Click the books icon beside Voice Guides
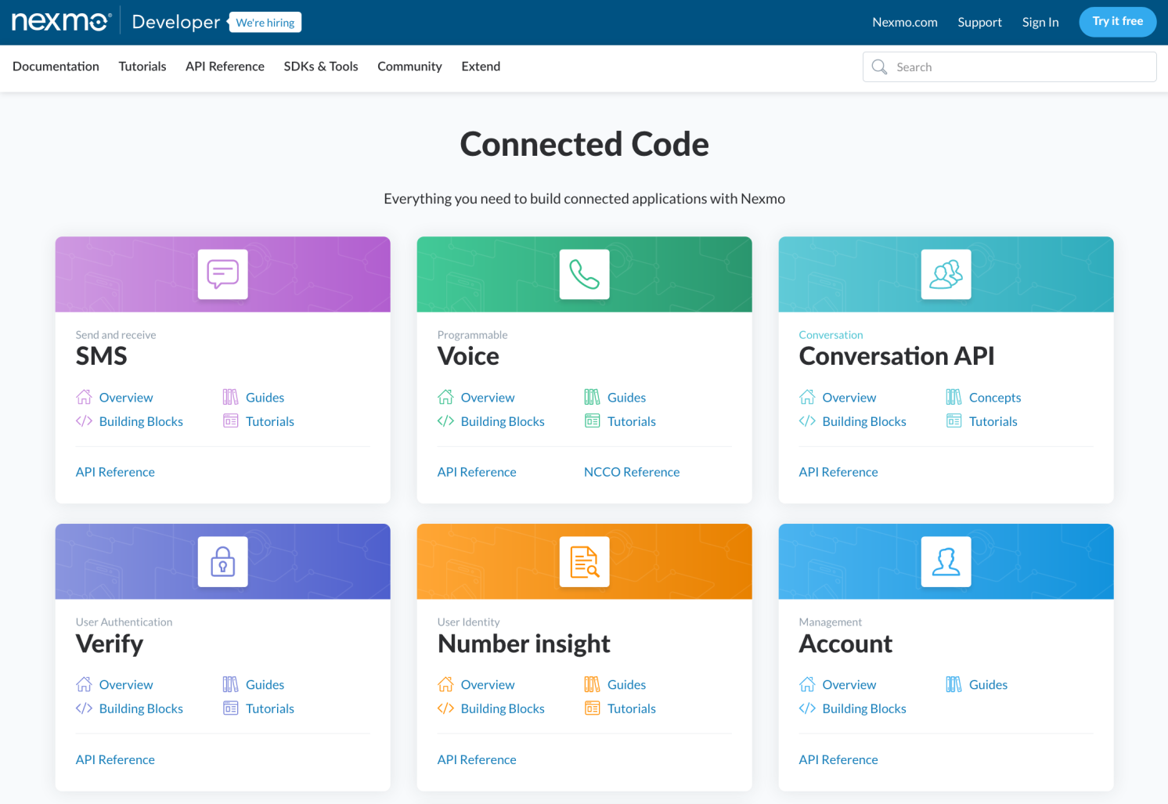This screenshot has height=804, width=1168. (x=592, y=397)
